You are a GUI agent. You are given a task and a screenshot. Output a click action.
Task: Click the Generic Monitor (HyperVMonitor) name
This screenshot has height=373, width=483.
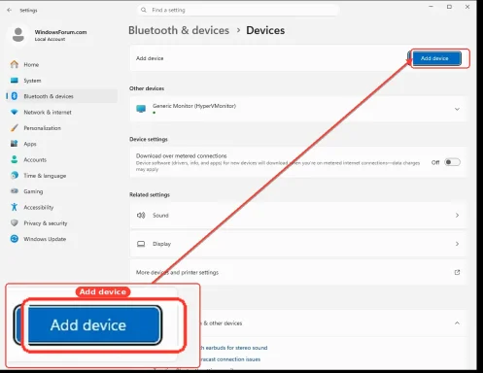(x=194, y=106)
